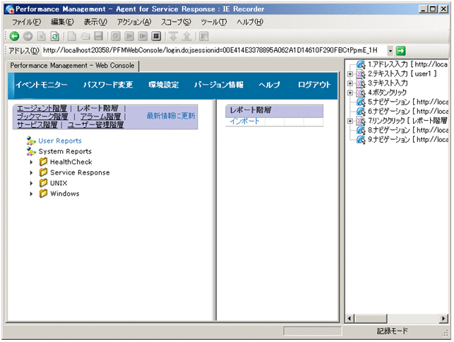
Task: Open the 編集(E) menu
Action: [x=62, y=22]
